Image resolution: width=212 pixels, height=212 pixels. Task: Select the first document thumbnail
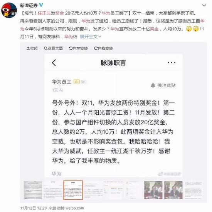pos(33,190)
